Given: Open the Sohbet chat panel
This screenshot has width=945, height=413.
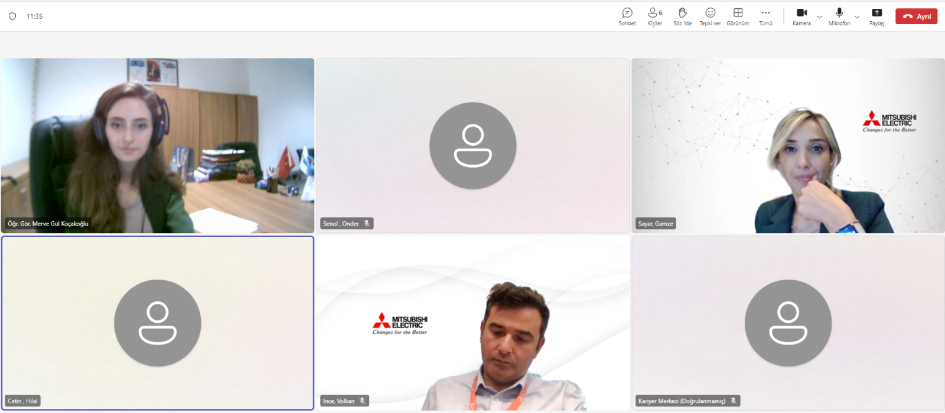Looking at the screenshot, I should 627,17.
